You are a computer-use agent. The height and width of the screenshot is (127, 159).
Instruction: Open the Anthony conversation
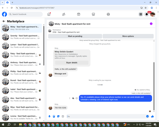point(22,64)
